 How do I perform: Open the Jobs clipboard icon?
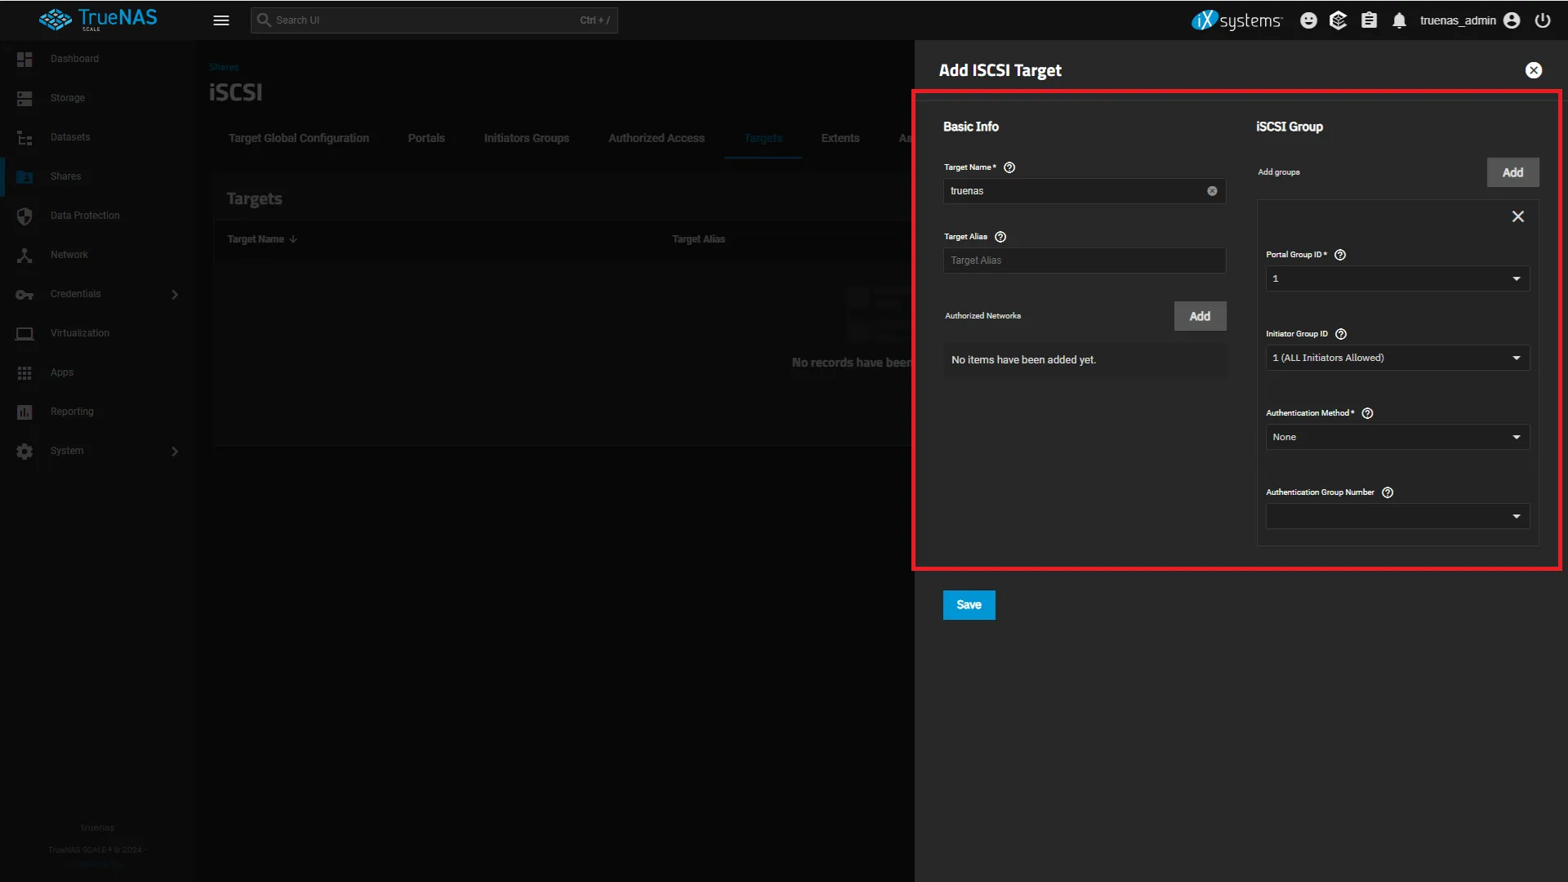[1369, 20]
